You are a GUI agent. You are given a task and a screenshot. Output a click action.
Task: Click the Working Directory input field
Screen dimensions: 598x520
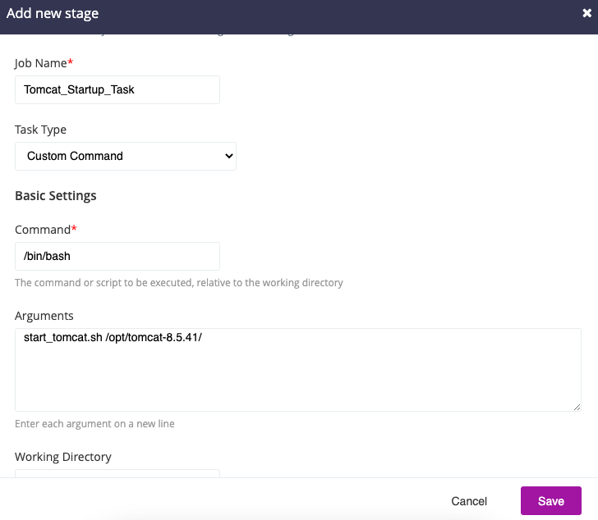117,473
